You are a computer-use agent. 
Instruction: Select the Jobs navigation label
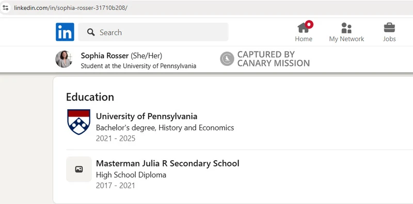tap(389, 39)
